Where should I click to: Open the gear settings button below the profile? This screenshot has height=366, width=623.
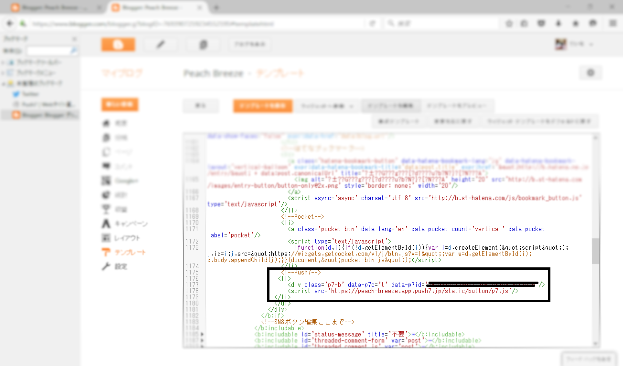pos(591,73)
